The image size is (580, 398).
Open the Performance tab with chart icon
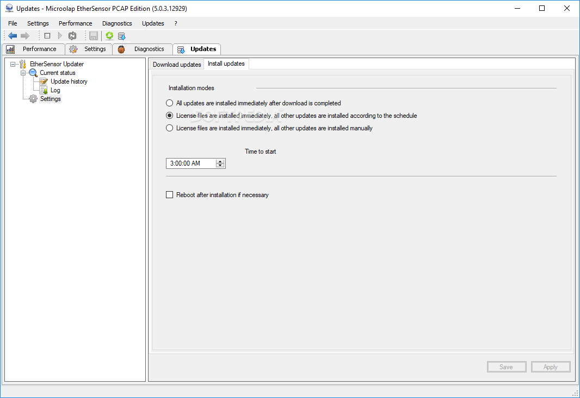33,49
